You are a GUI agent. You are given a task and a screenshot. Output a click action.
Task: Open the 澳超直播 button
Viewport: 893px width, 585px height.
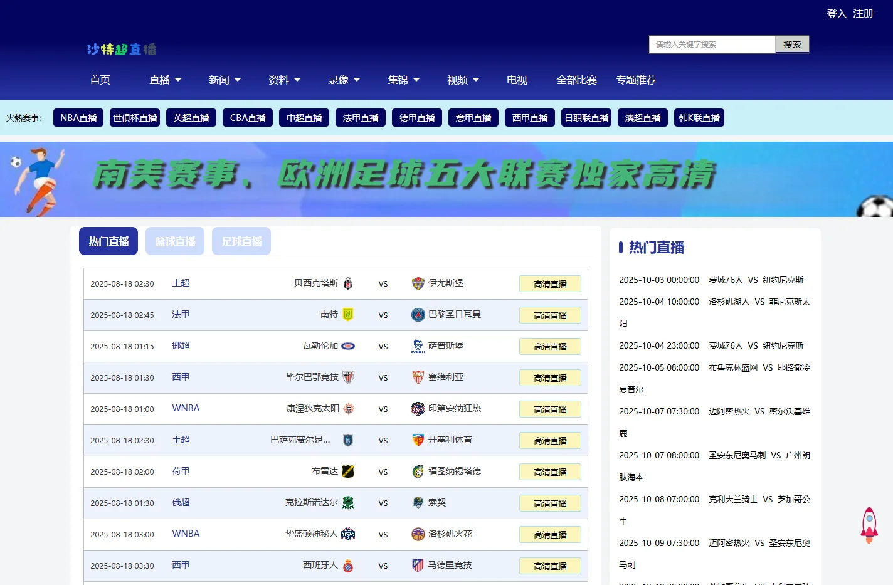(643, 118)
